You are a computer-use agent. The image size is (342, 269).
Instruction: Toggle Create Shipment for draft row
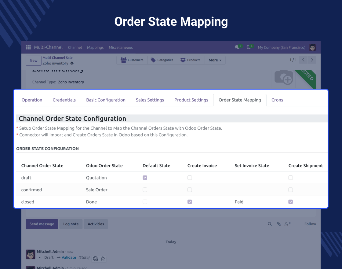(x=290, y=178)
